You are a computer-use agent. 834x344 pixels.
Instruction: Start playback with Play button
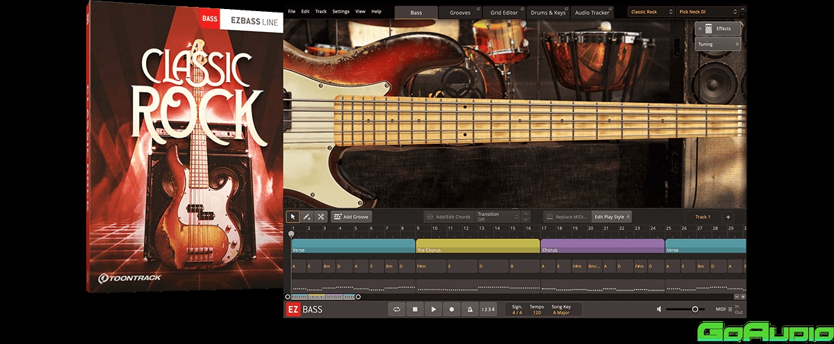(433, 309)
